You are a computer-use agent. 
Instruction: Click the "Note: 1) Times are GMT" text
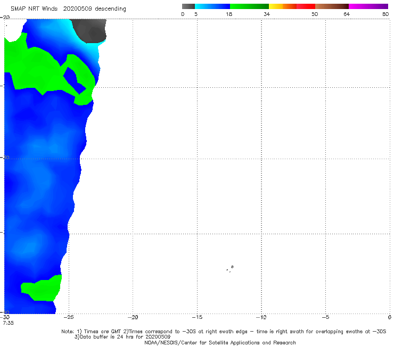pos(92,332)
